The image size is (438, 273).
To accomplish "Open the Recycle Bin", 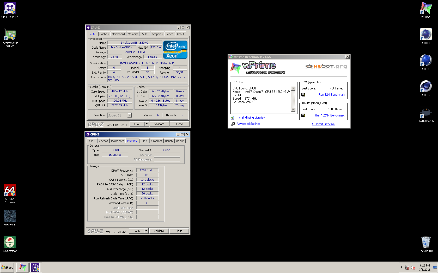I will 426,244.
